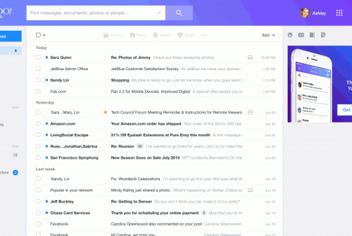Click Ashley's profile avatar

pos(305,13)
